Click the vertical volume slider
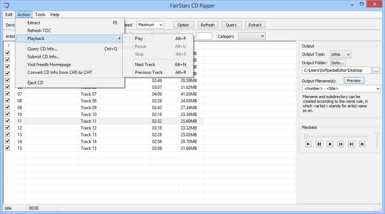The width and height of the screenshot is (385, 214). pyautogui.click(x=377, y=140)
